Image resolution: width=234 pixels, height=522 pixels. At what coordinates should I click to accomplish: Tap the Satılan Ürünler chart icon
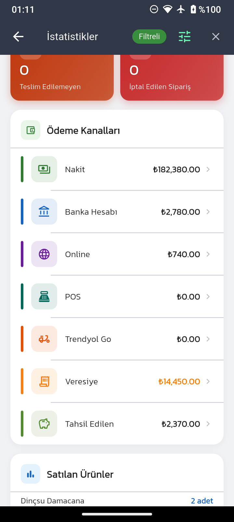(x=31, y=474)
